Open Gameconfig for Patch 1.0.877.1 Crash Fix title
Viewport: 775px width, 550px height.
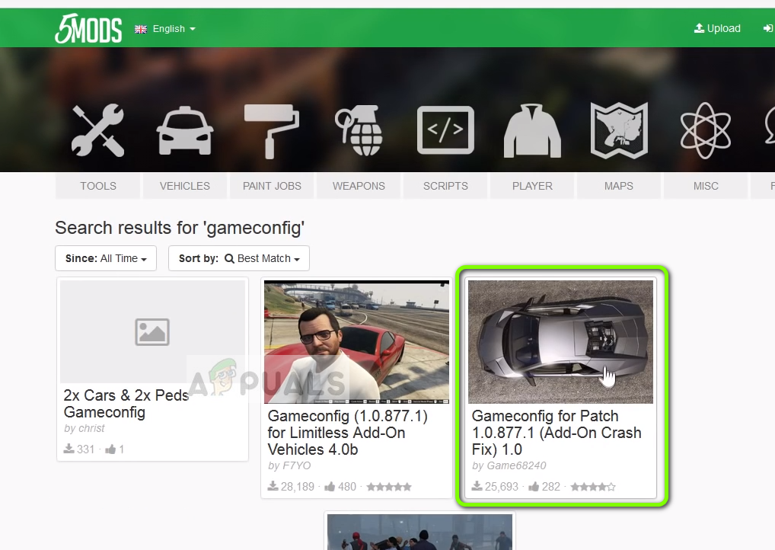[557, 432]
